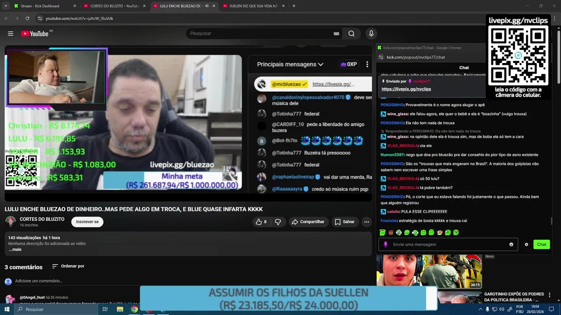Image resolution: width=561 pixels, height=315 pixels.
Task: Focus the browser address bar URL
Action: pyautogui.click(x=79, y=18)
